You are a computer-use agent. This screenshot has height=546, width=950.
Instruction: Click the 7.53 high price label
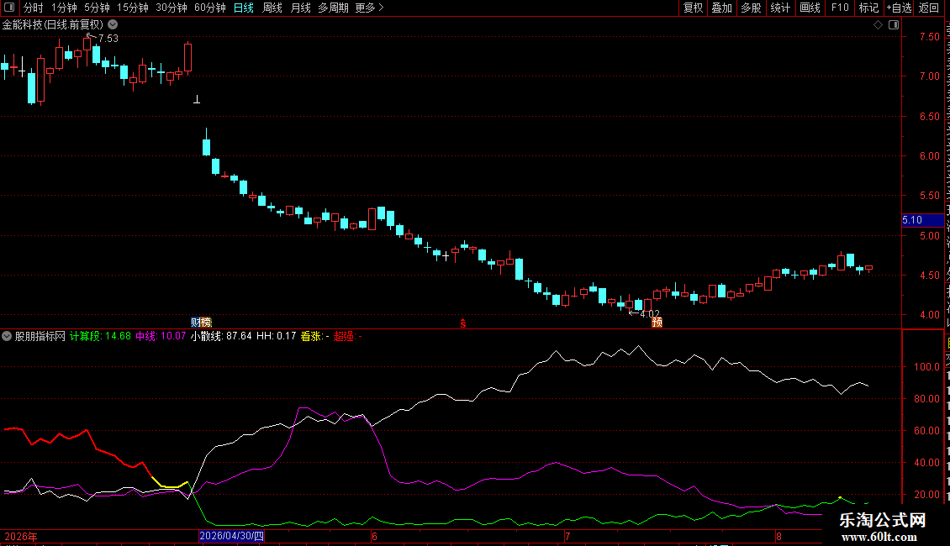[x=108, y=38]
